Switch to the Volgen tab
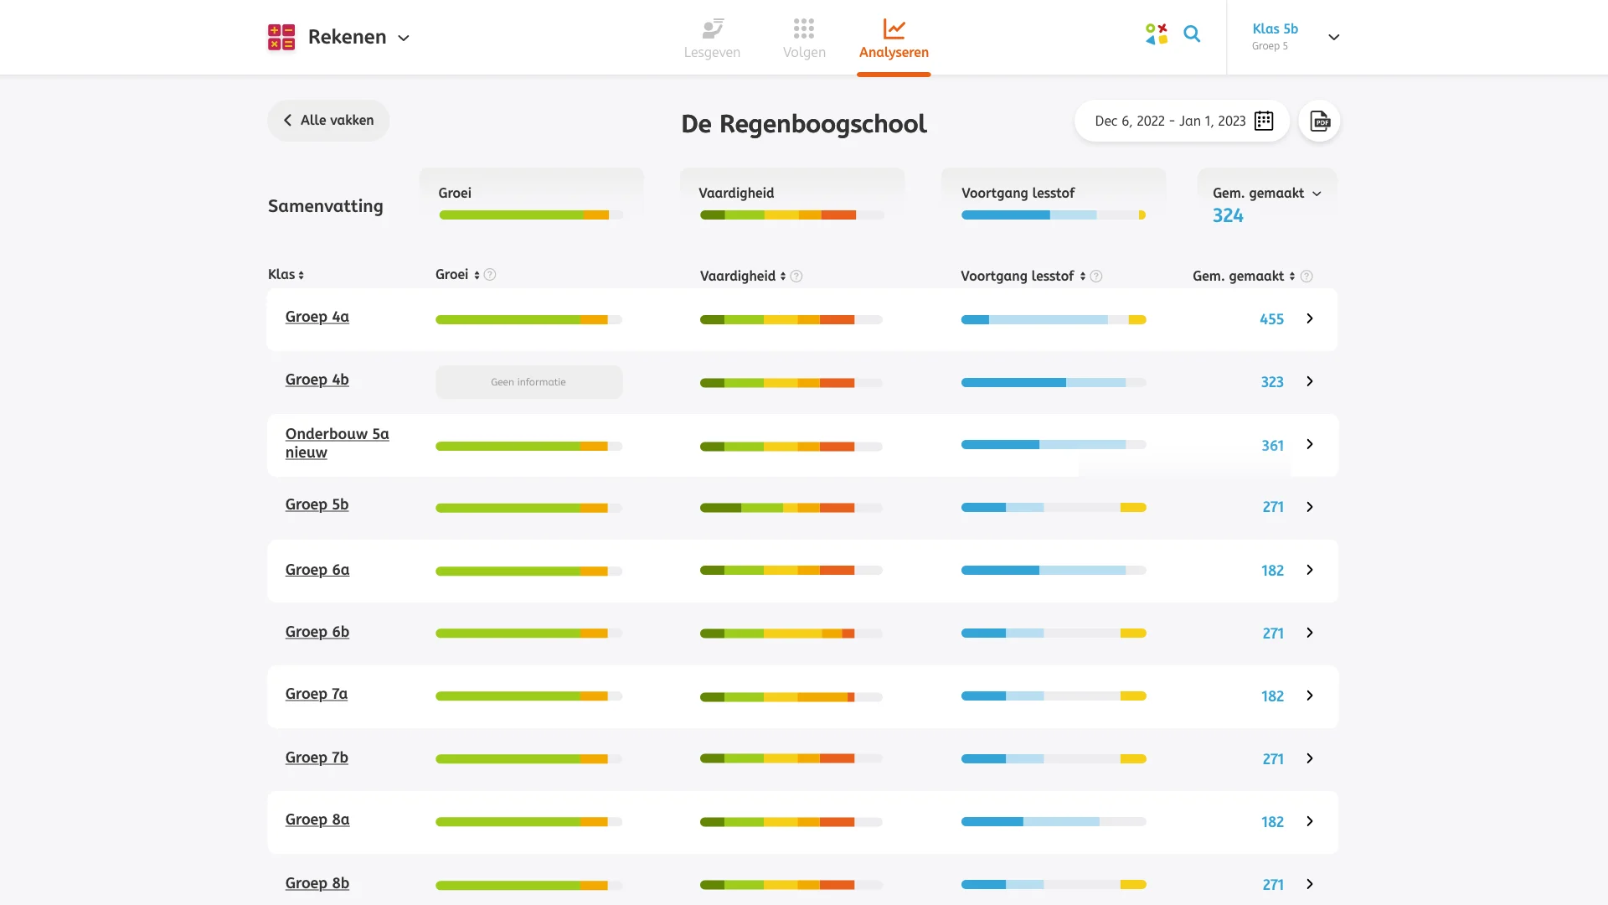 [804, 39]
